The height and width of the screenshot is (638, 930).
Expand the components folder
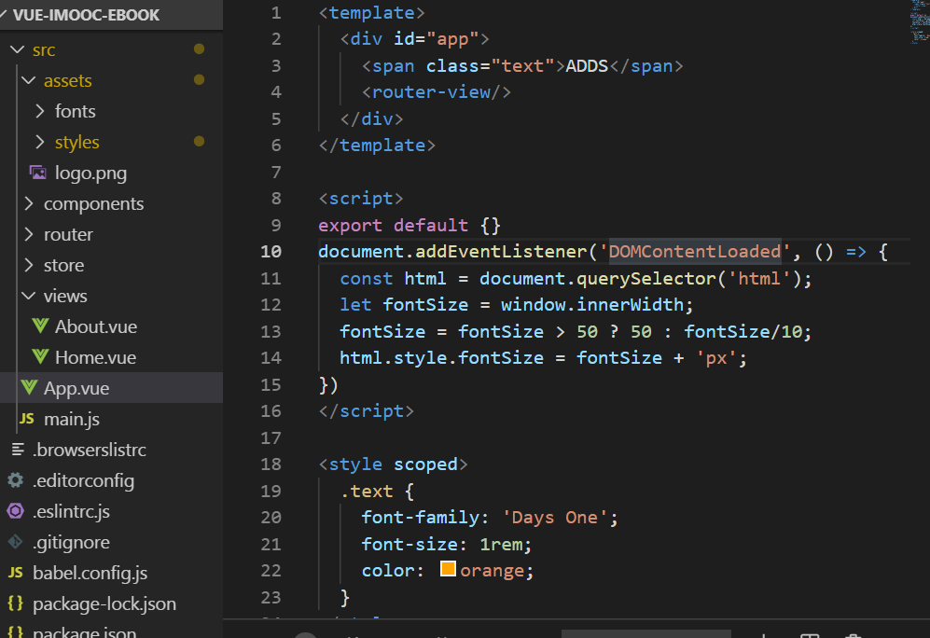[29, 203]
